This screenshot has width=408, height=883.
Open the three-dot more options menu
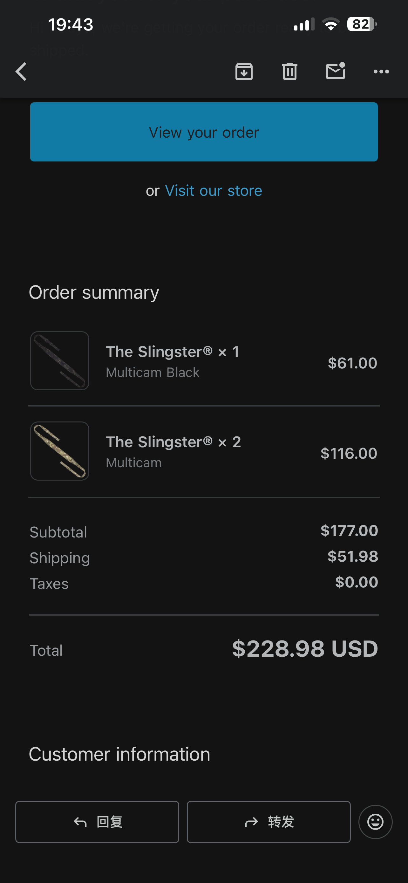[381, 72]
